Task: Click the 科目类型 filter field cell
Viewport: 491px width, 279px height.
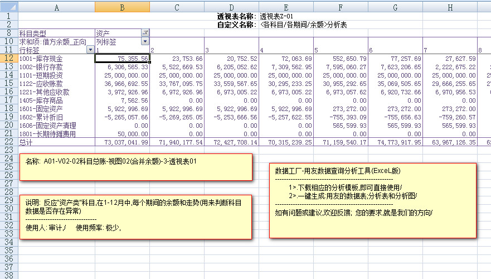Action: coord(56,33)
